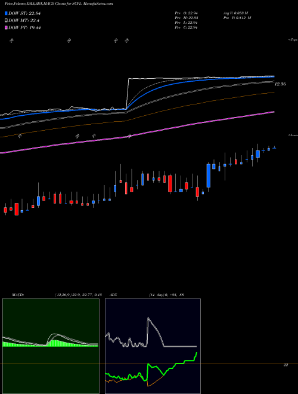The image size is (298, 394).
Task: Select the 'DOW MT: 22.4' legend text
Action: (x=24, y=21)
